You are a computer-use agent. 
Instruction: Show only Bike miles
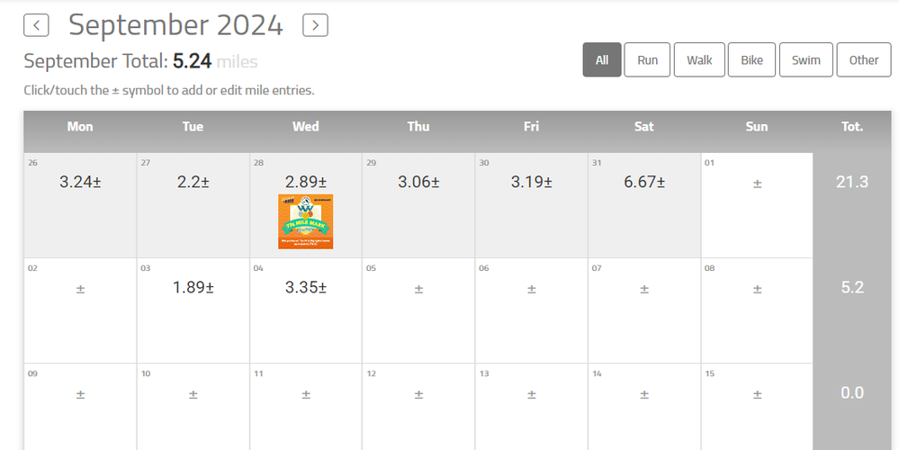pos(751,60)
